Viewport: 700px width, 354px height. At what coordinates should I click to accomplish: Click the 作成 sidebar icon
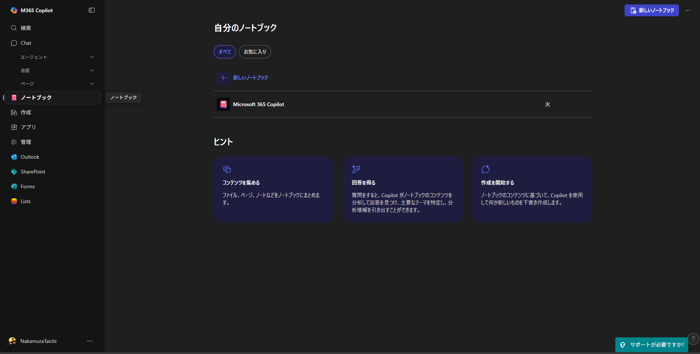click(14, 112)
